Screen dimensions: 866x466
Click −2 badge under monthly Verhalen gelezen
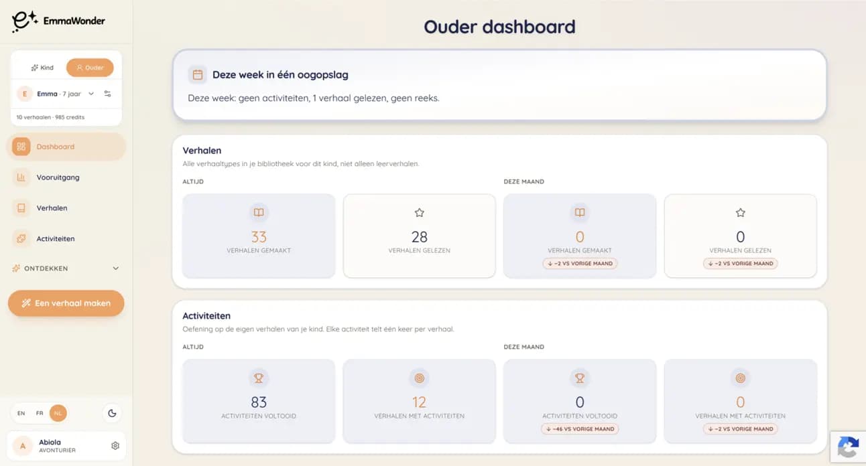[x=741, y=264]
